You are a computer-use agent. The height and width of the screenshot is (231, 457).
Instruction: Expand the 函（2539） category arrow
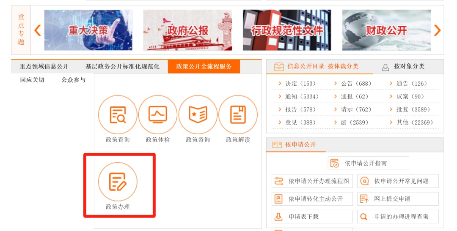point(336,122)
